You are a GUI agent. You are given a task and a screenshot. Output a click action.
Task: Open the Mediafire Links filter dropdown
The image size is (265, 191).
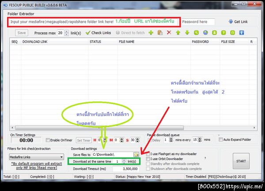[x=36, y=157]
